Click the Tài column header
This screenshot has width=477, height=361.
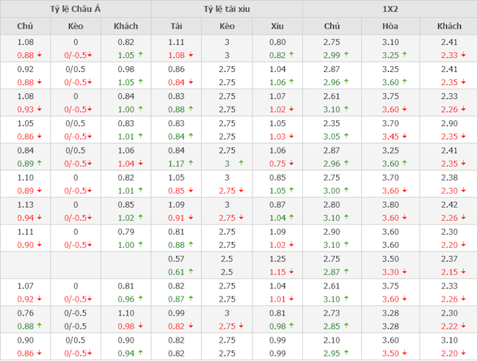(x=176, y=26)
